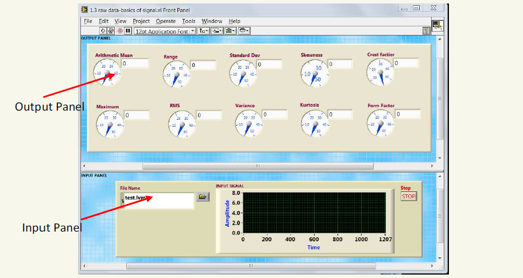Click the Output Panel horizontal scrollbar thumb
This screenshot has width=523, height=278.
pos(258,166)
